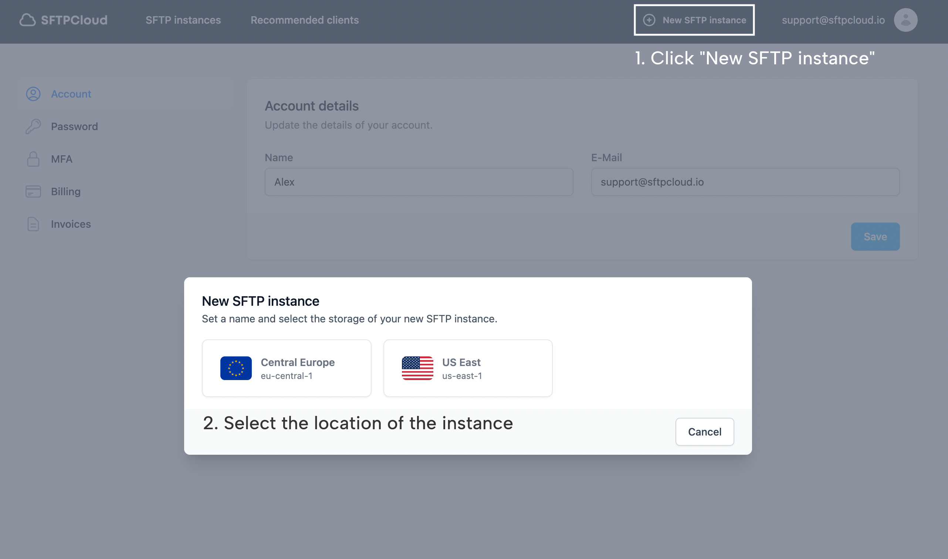Viewport: 948px width, 559px height.
Task: Expand Account sidebar menu item
Action: [71, 94]
